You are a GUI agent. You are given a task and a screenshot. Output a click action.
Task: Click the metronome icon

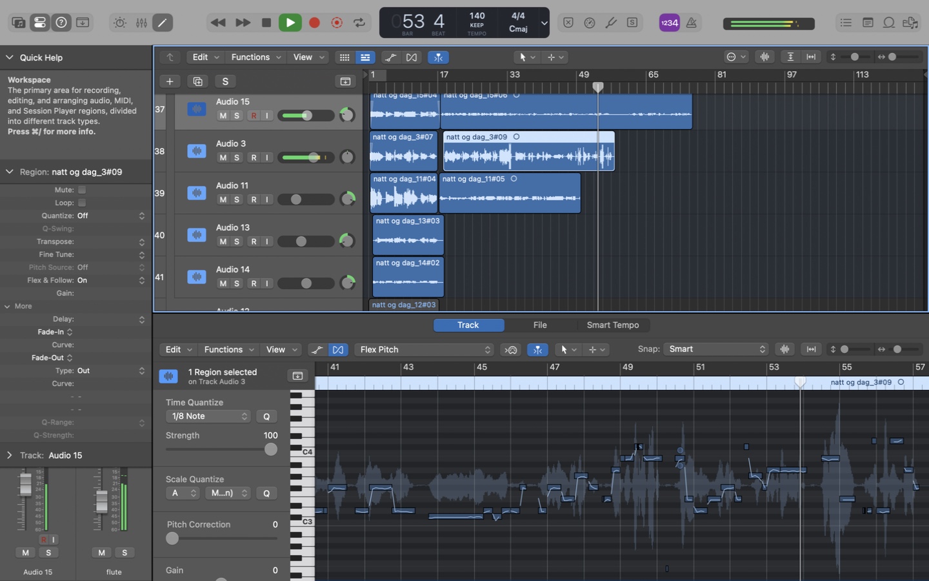(x=691, y=23)
